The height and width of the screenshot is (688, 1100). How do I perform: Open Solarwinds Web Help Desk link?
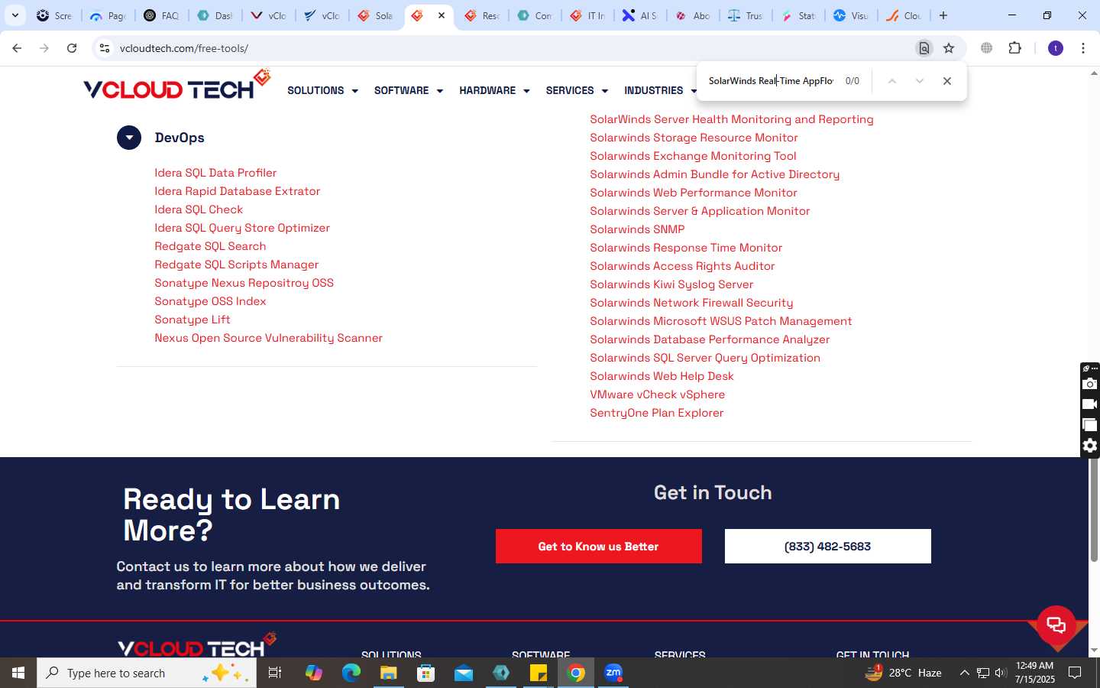coord(662,376)
